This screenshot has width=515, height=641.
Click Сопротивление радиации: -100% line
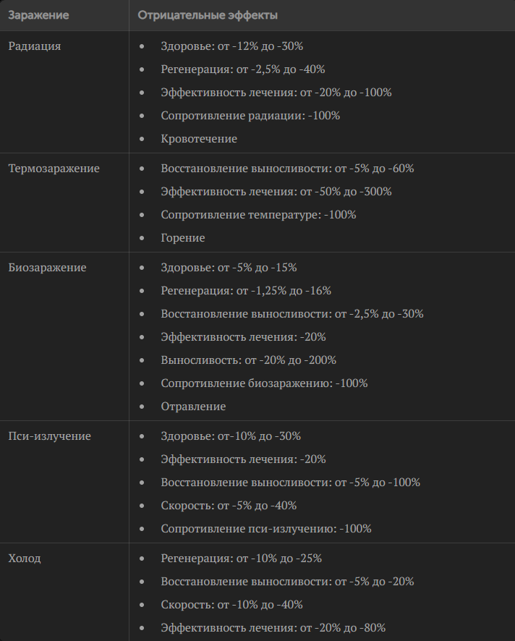point(250,116)
